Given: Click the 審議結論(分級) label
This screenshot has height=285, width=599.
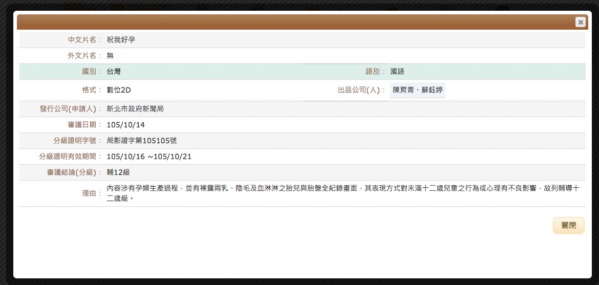Looking at the screenshot, I should click(x=74, y=172).
